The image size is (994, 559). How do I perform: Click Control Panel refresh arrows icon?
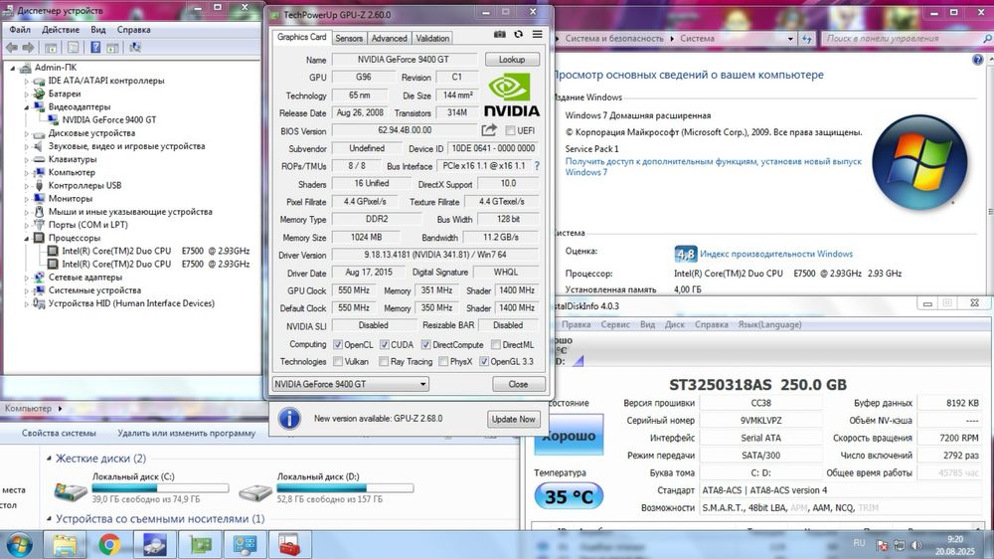(x=807, y=39)
